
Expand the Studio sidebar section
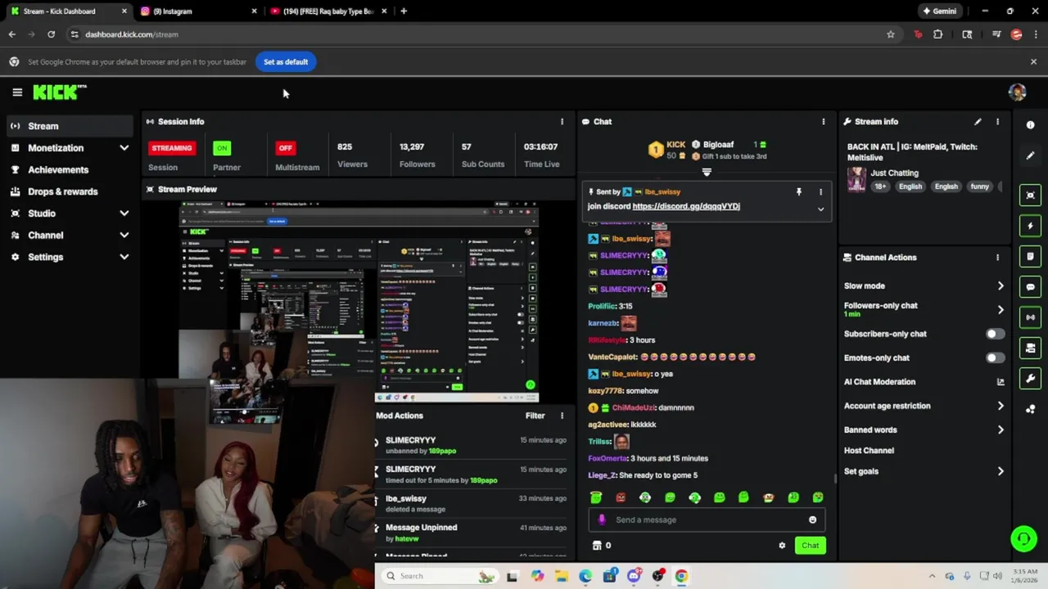point(124,214)
